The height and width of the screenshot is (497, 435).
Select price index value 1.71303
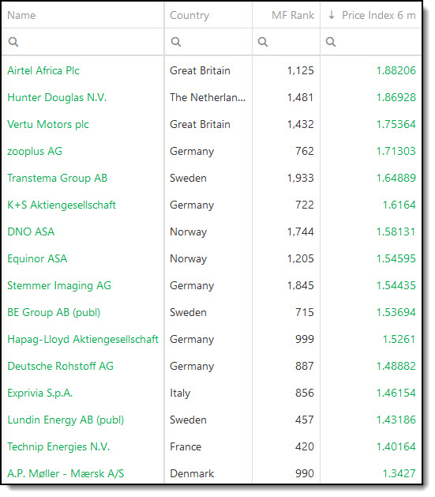coord(396,151)
